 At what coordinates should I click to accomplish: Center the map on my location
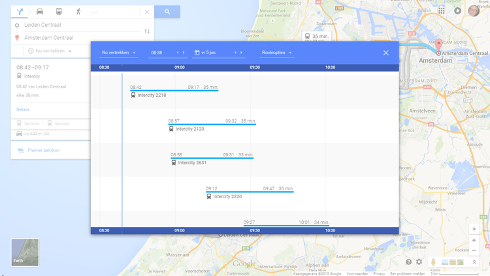point(474,229)
